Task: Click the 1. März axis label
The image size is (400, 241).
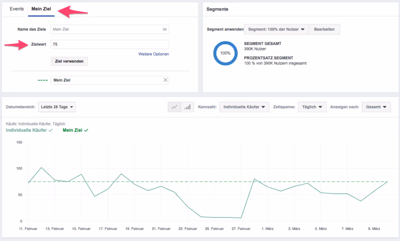Action: 268,229
